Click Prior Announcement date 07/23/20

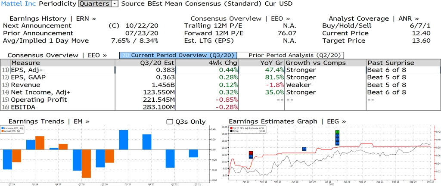[142, 33]
